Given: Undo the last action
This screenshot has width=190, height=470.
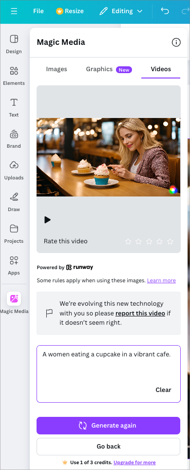Looking at the screenshot, I should tap(165, 11).
